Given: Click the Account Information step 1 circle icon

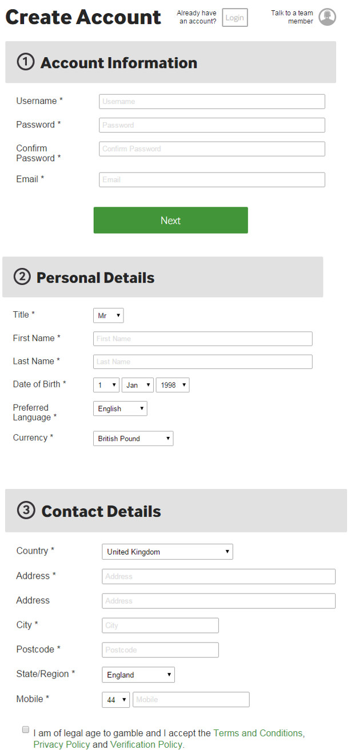Looking at the screenshot, I should point(26,62).
